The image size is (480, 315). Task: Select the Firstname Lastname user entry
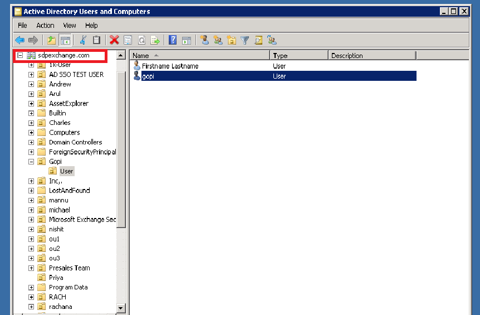pyautogui.click(x=170, y=66)
